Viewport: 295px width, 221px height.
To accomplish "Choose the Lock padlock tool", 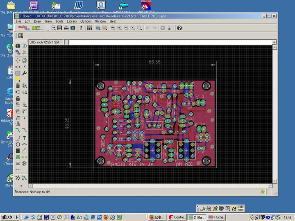I will pos(18,99).
